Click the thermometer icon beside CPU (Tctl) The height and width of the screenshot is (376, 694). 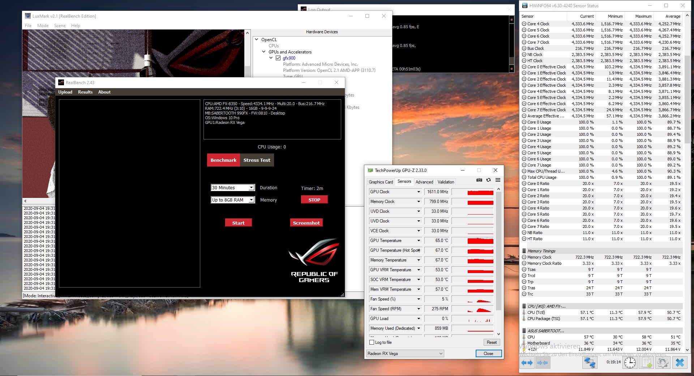pos(524,312)
